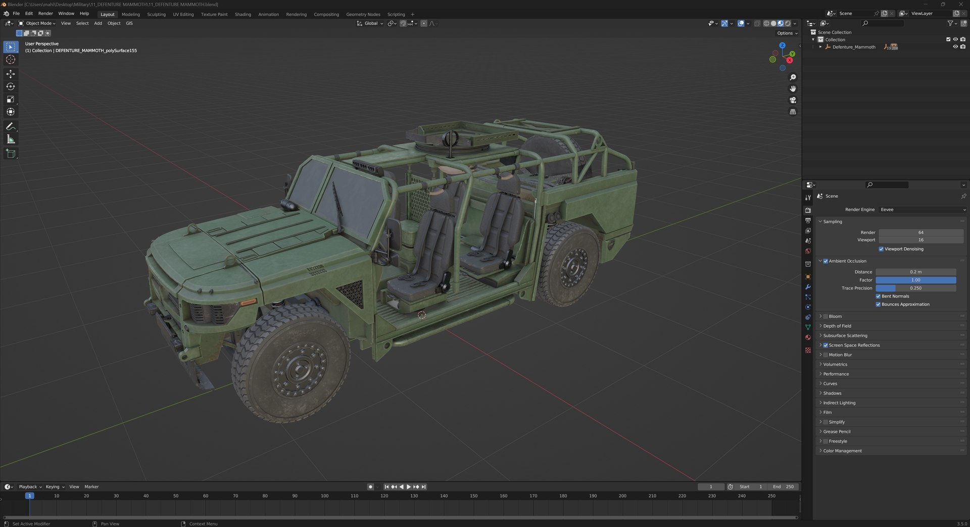
Task: Open the Modifier properties wrench tab
Action: coord(808,287)
